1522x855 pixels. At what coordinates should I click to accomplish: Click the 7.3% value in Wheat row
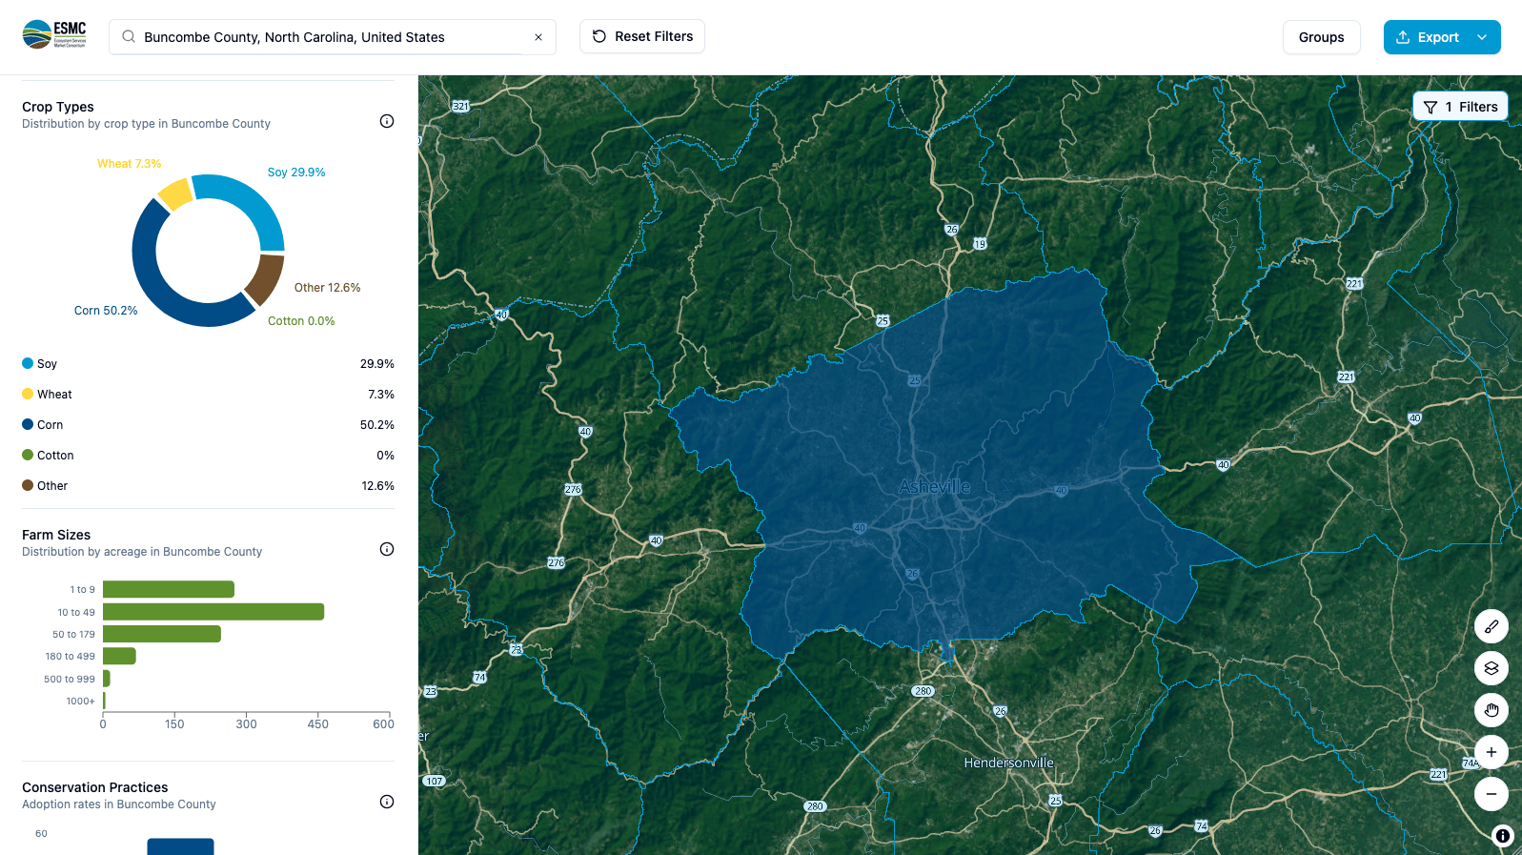[x=381, y=395]
